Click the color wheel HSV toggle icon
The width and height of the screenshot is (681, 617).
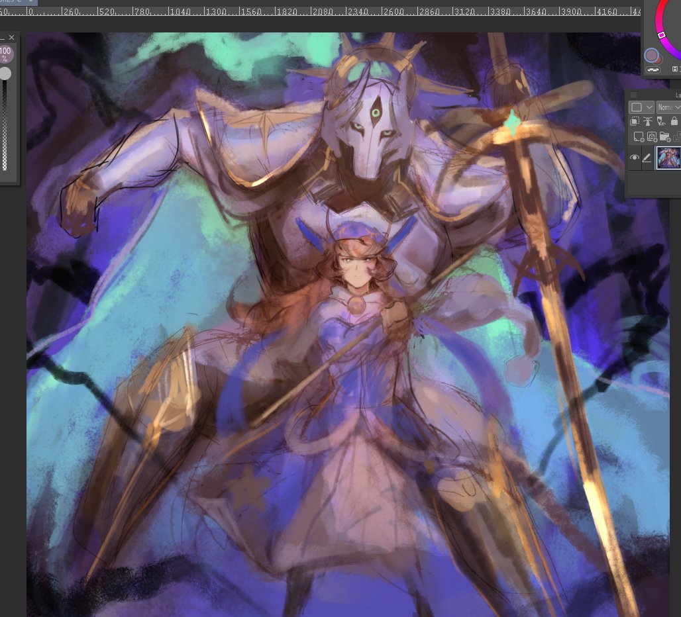click(x=675, y=69)
